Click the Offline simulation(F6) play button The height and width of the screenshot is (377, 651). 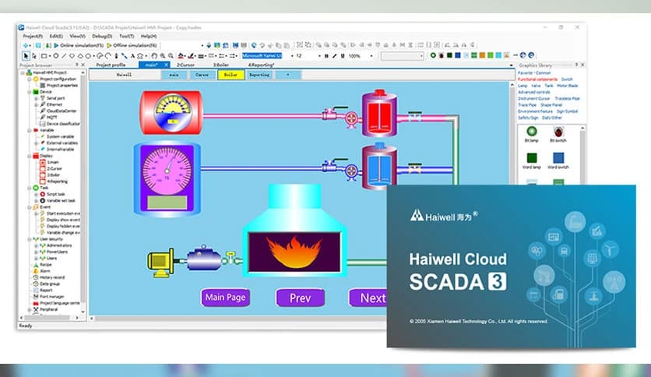[109, 45]
